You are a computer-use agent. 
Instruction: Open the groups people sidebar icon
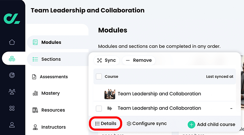click(12, 91)
